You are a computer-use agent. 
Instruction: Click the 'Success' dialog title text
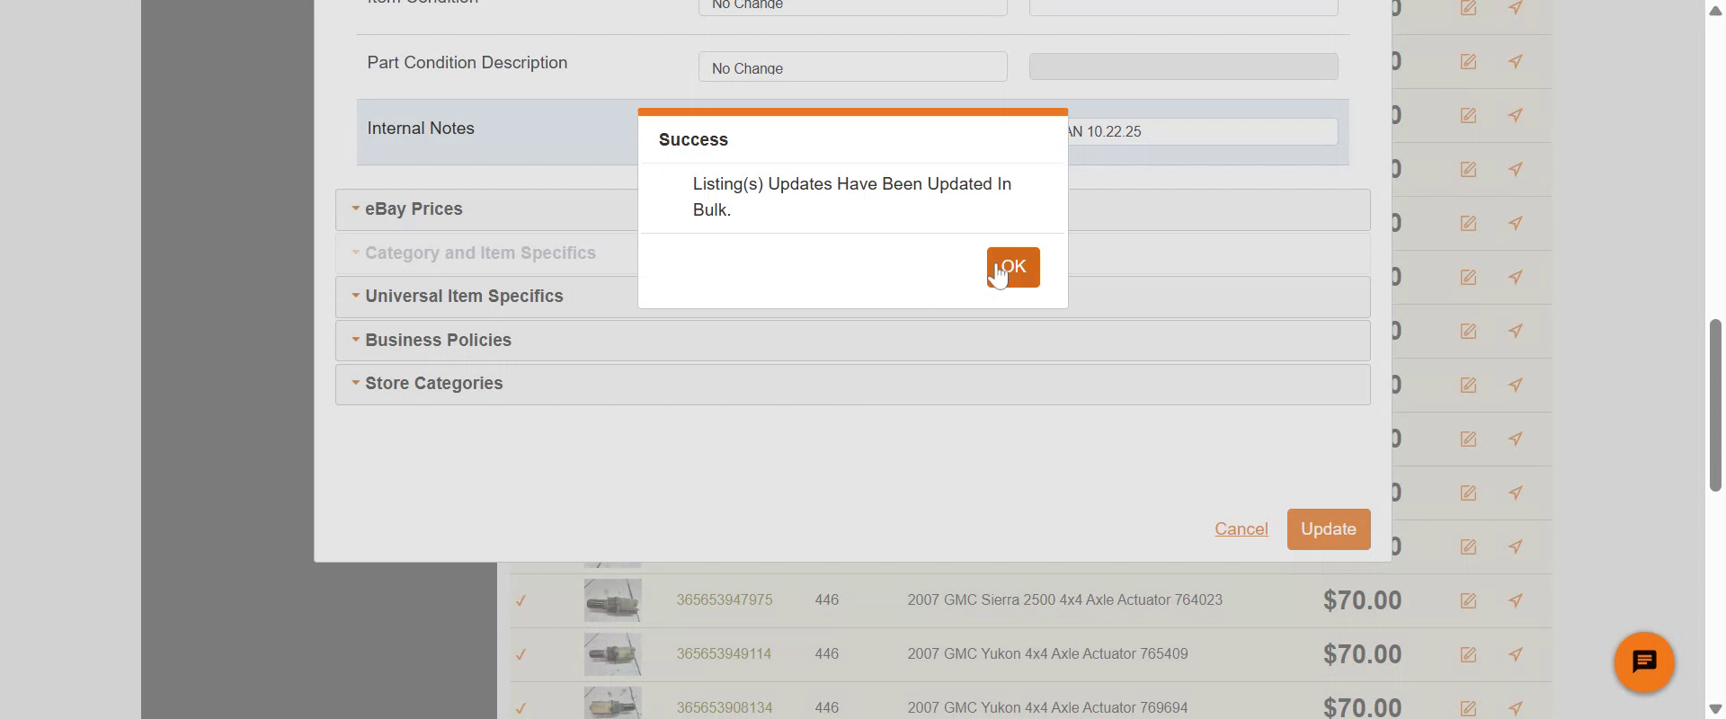click(x=693, y=140)
